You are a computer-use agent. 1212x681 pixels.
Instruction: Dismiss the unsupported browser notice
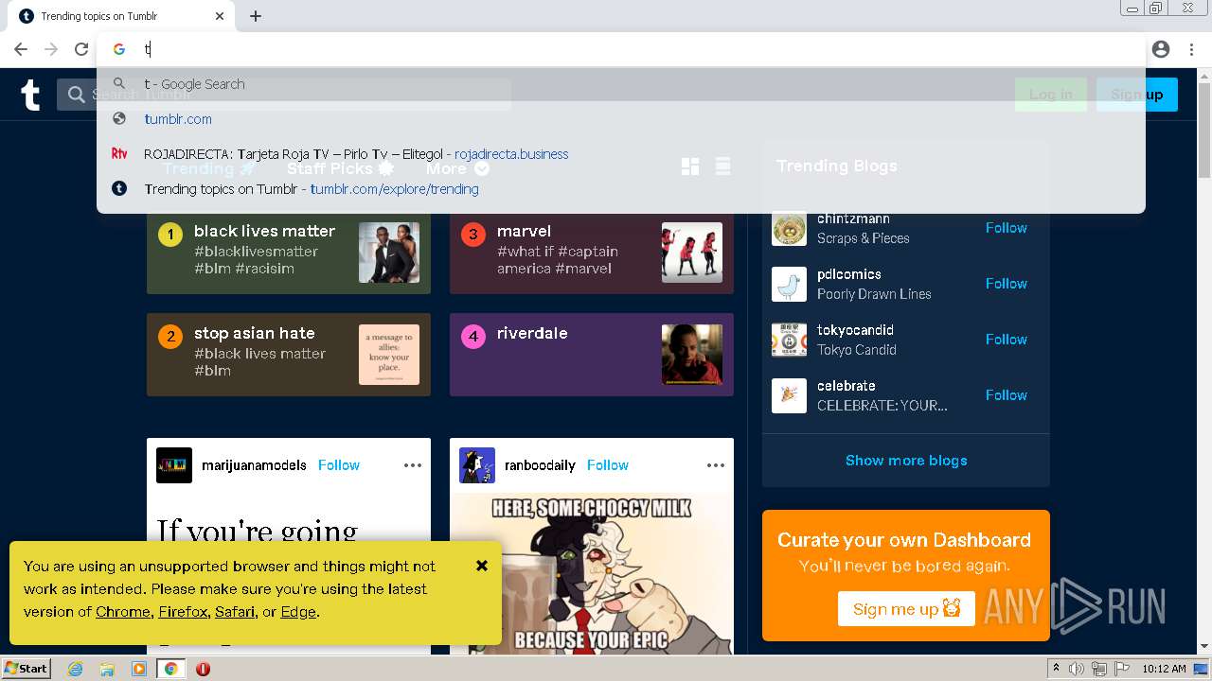[482, 566]
